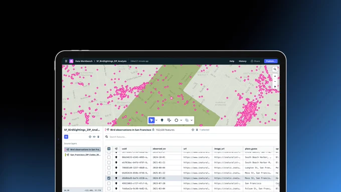Select the point marker drawing tool
This screenshot has width=341, height=192.
click(162, 120)
